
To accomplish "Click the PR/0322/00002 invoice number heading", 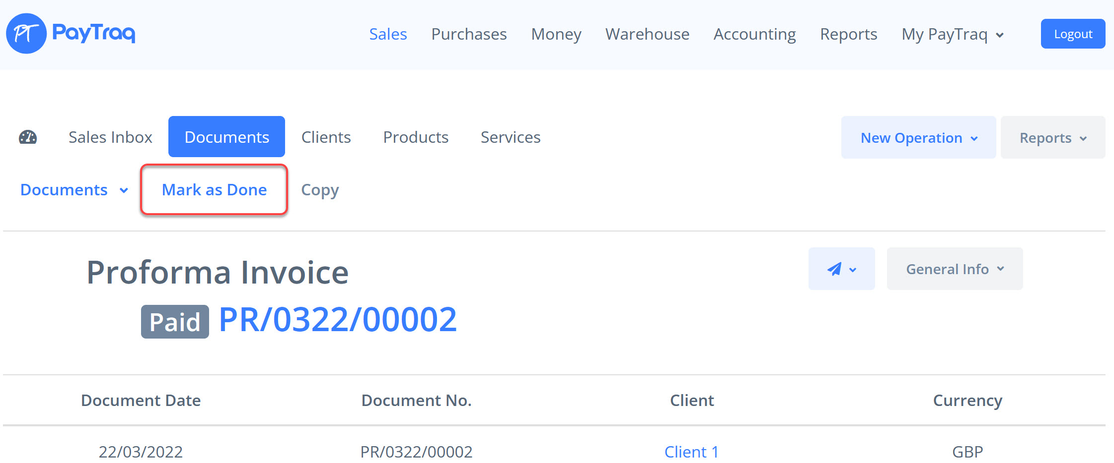I will [x=338, y=319].
